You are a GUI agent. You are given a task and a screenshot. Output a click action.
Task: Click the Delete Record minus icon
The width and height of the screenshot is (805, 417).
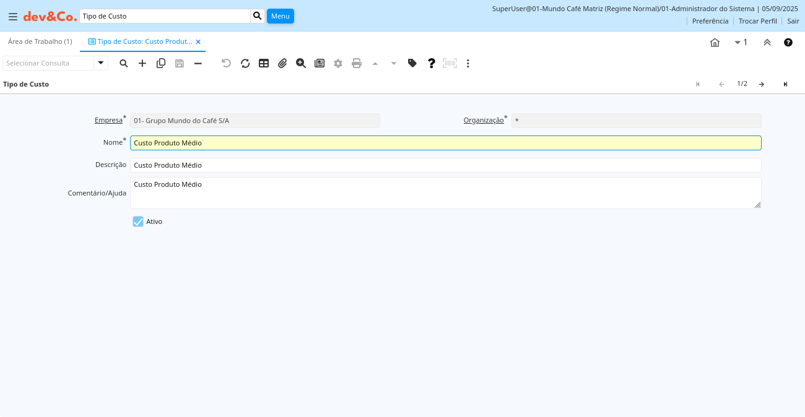pyautogui.click(x=198, y=63)
